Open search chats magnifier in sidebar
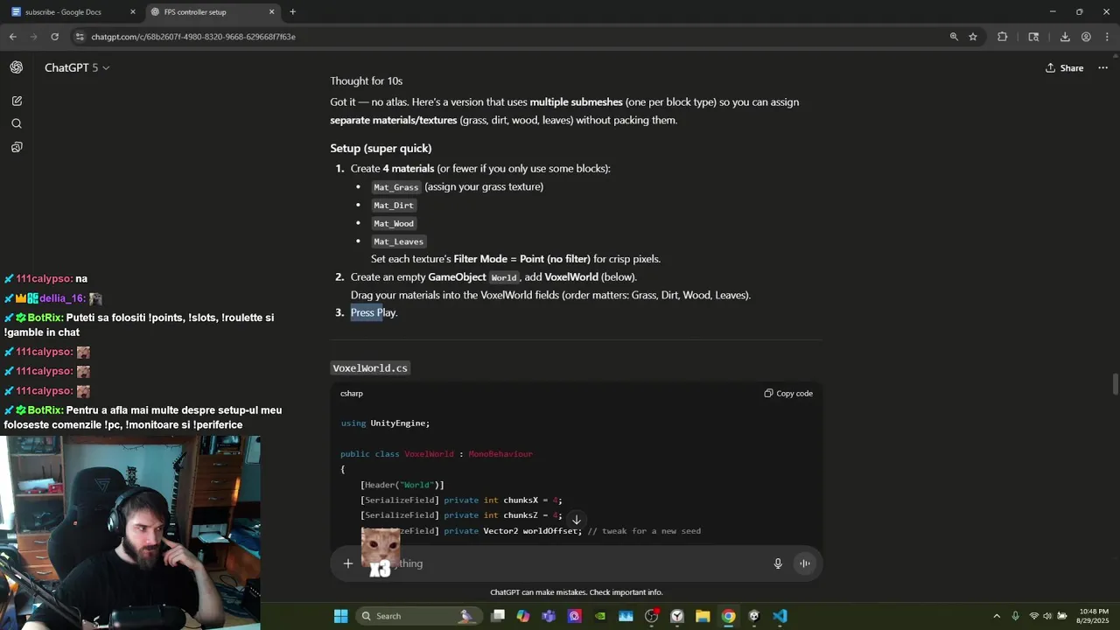 coord(17,123)
